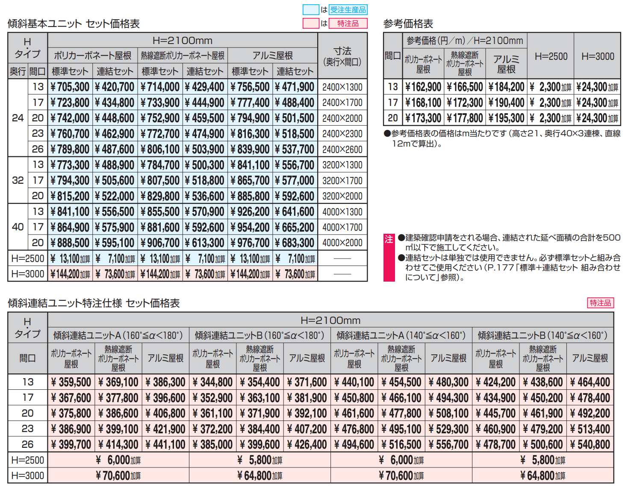This screenshot has width=631, height=488.
Task: Click the 受注生産品 legend label
Action: point(348,9)
